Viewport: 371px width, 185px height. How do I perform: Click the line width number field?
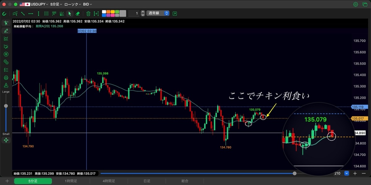click(x=134, y=14)
